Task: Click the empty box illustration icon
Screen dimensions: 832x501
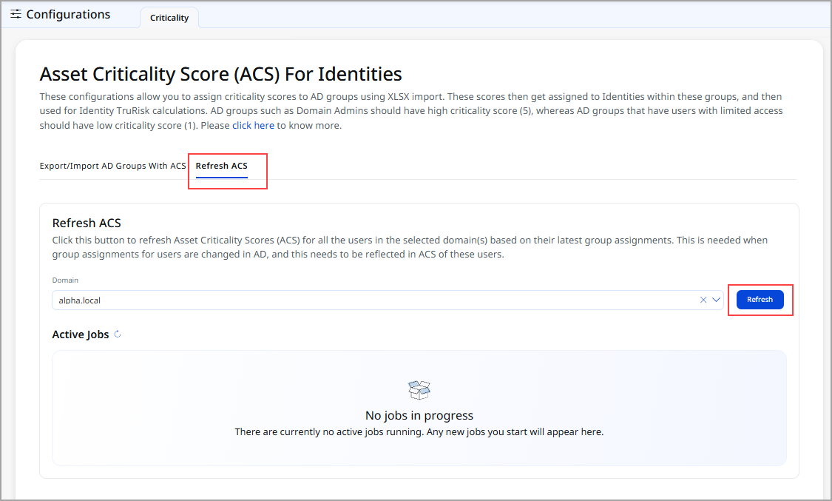Action: coord(419,390)
